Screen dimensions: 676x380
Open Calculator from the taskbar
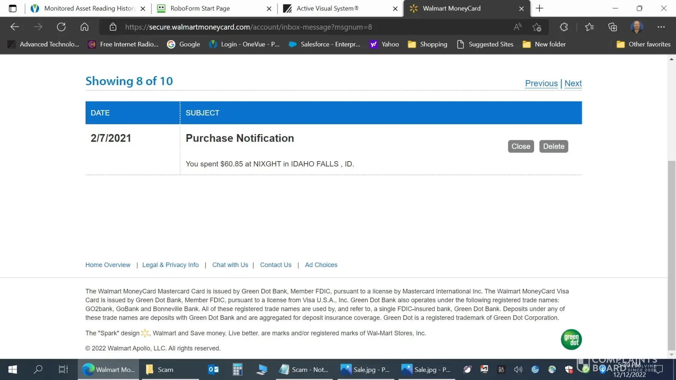point(238,369)
